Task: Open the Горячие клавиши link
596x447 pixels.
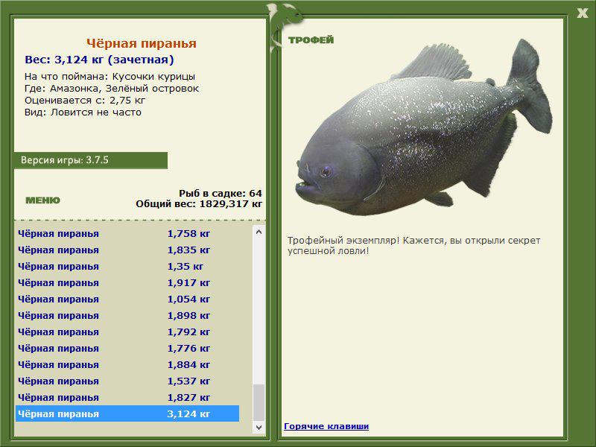Action: 326,426
